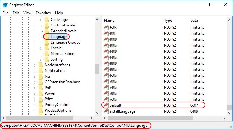Open the Favorites menu
This screenshot has width=233, height=129.
coord(43,13)
